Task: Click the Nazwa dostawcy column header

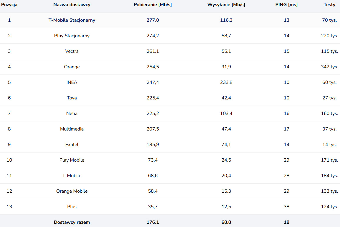Action: point(72,5)
